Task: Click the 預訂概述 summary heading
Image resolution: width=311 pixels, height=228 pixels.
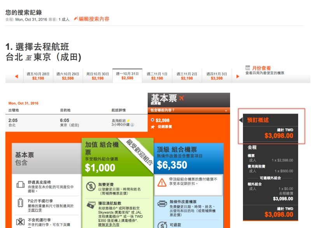Action: point(258,120)
